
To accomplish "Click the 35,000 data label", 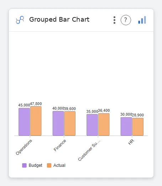I will [92, 111].
